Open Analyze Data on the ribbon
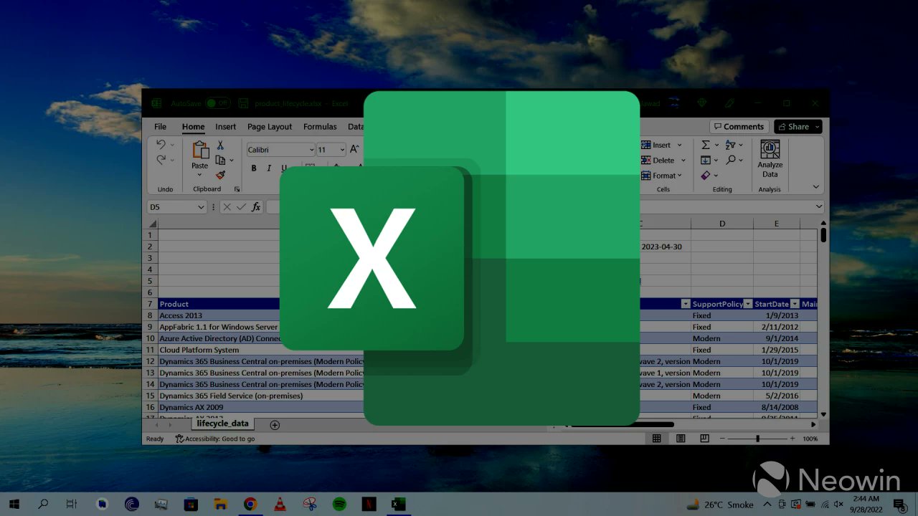Image resolution: width=918 pixels, height=516 pixels. tap(769, 159)
